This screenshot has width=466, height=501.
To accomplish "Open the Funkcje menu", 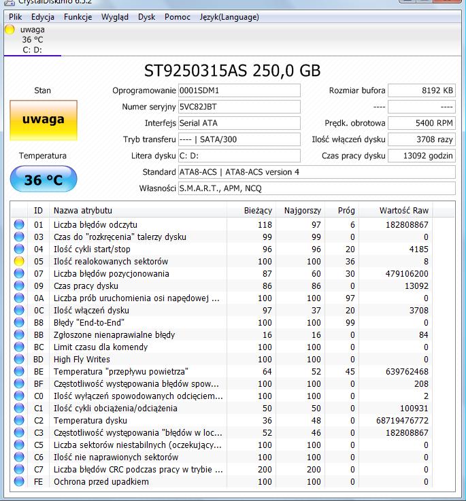I will (x=78, y=17).
